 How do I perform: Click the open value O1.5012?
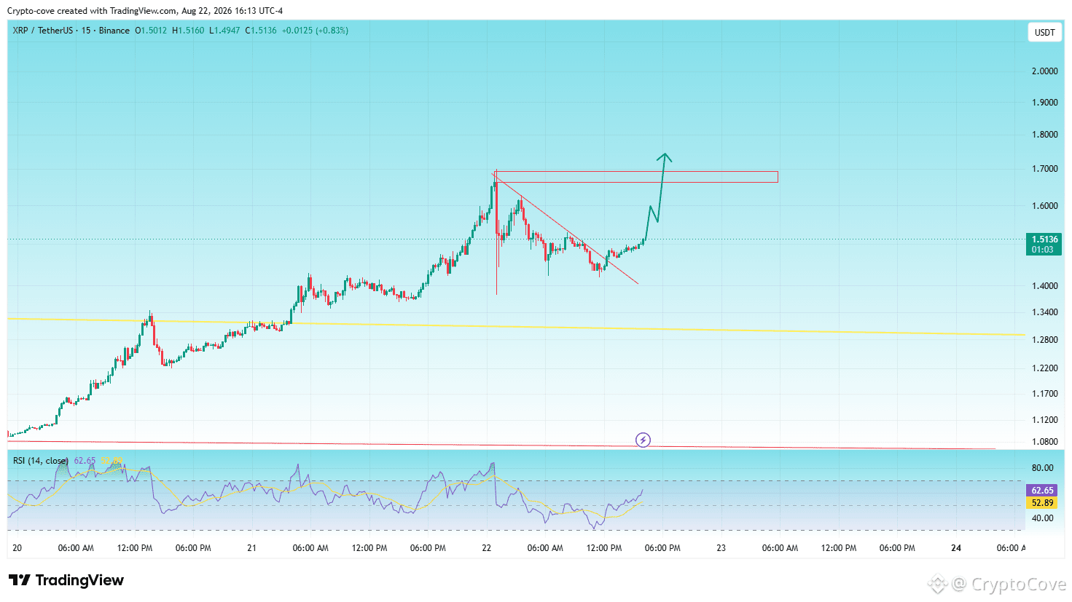[151, 31]
